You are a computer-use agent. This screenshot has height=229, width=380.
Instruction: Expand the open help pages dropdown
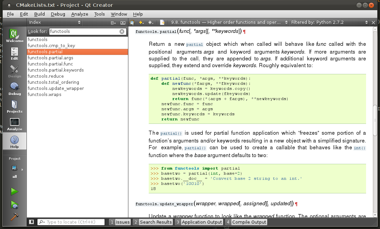tap(227, 22)
